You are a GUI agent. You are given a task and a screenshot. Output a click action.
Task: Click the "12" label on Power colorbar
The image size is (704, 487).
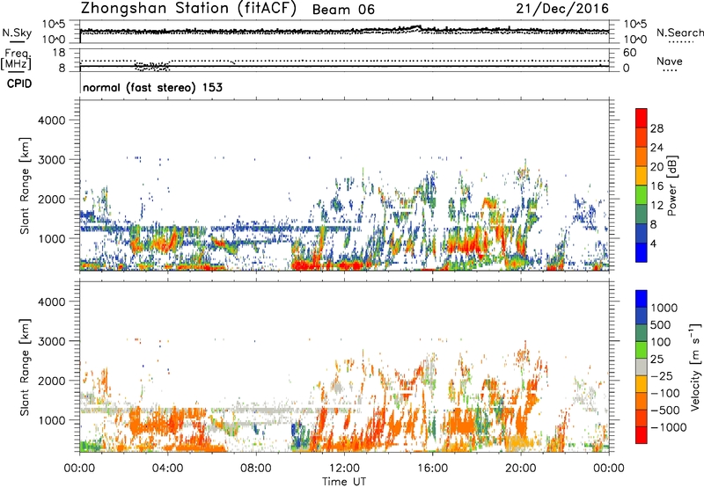click(656, 206)
